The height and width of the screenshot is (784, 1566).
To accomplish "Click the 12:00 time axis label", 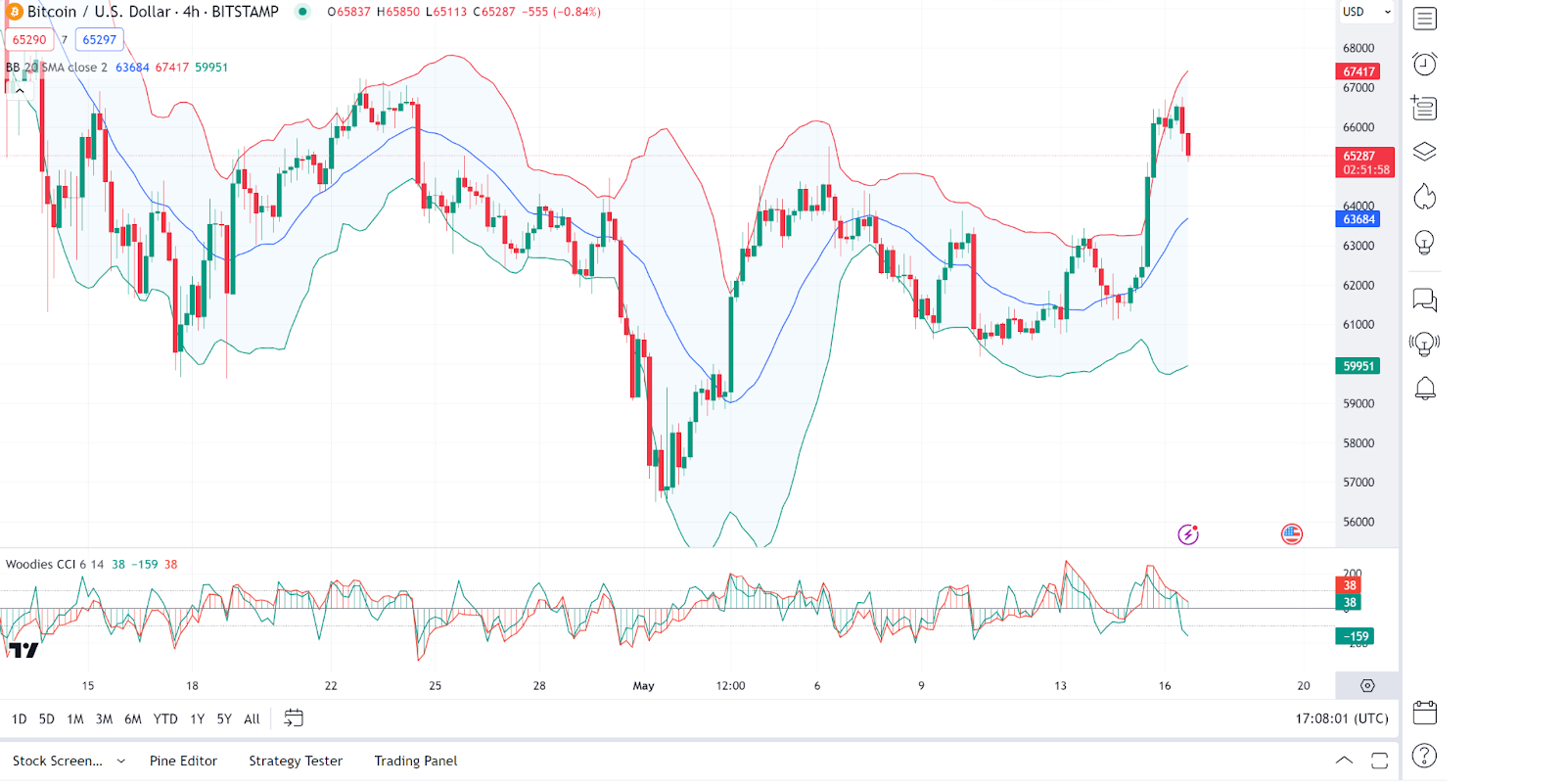I will pyautogui.click(x=730, y=686).
